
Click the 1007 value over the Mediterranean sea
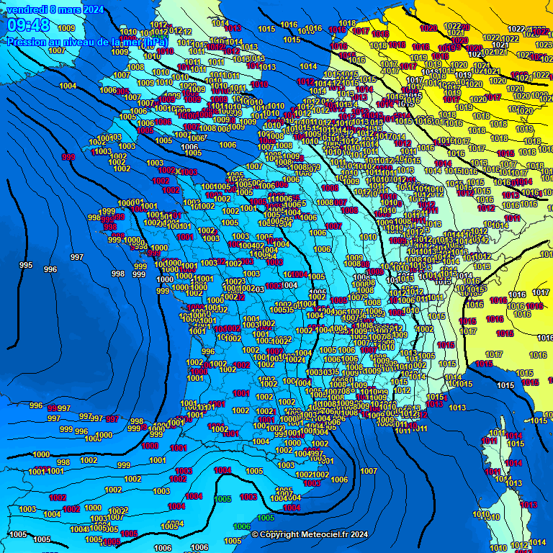[x=369, y=471]
